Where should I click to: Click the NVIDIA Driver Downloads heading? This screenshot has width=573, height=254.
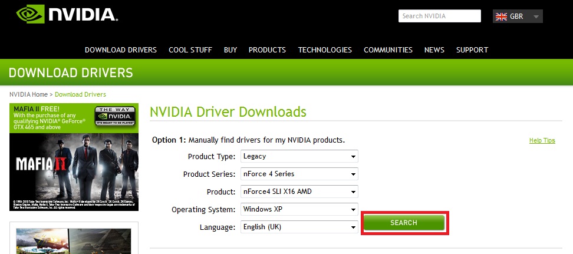pyautogui.click(x=228, y=111)
